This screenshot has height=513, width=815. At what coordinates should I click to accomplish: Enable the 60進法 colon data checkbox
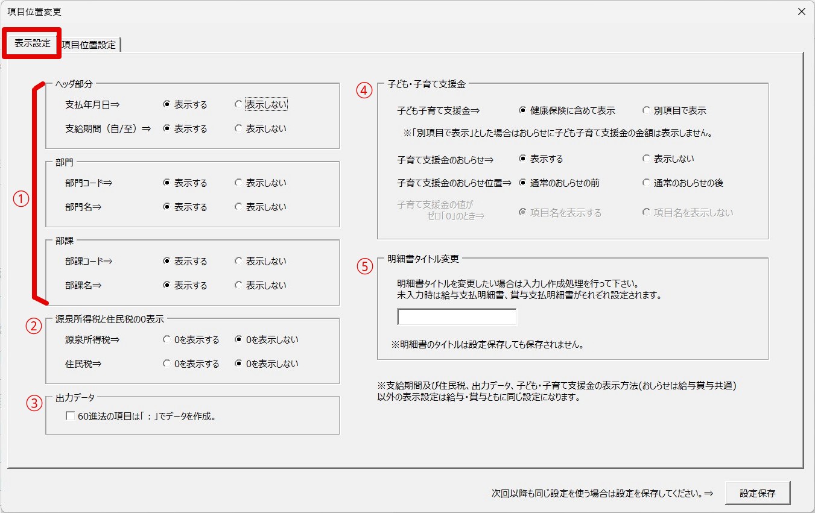pyautogui.click(x=71, y=416)
